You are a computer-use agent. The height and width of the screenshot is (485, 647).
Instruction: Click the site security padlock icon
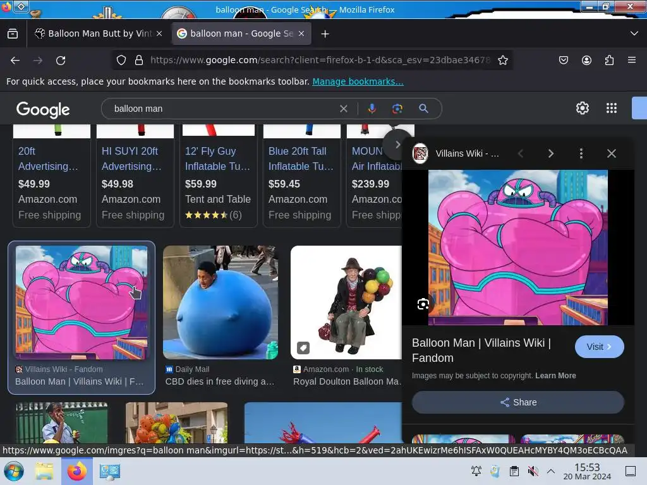139,60
